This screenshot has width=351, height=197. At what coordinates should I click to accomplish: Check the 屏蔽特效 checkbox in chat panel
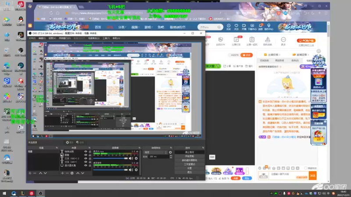click(306, 168)
